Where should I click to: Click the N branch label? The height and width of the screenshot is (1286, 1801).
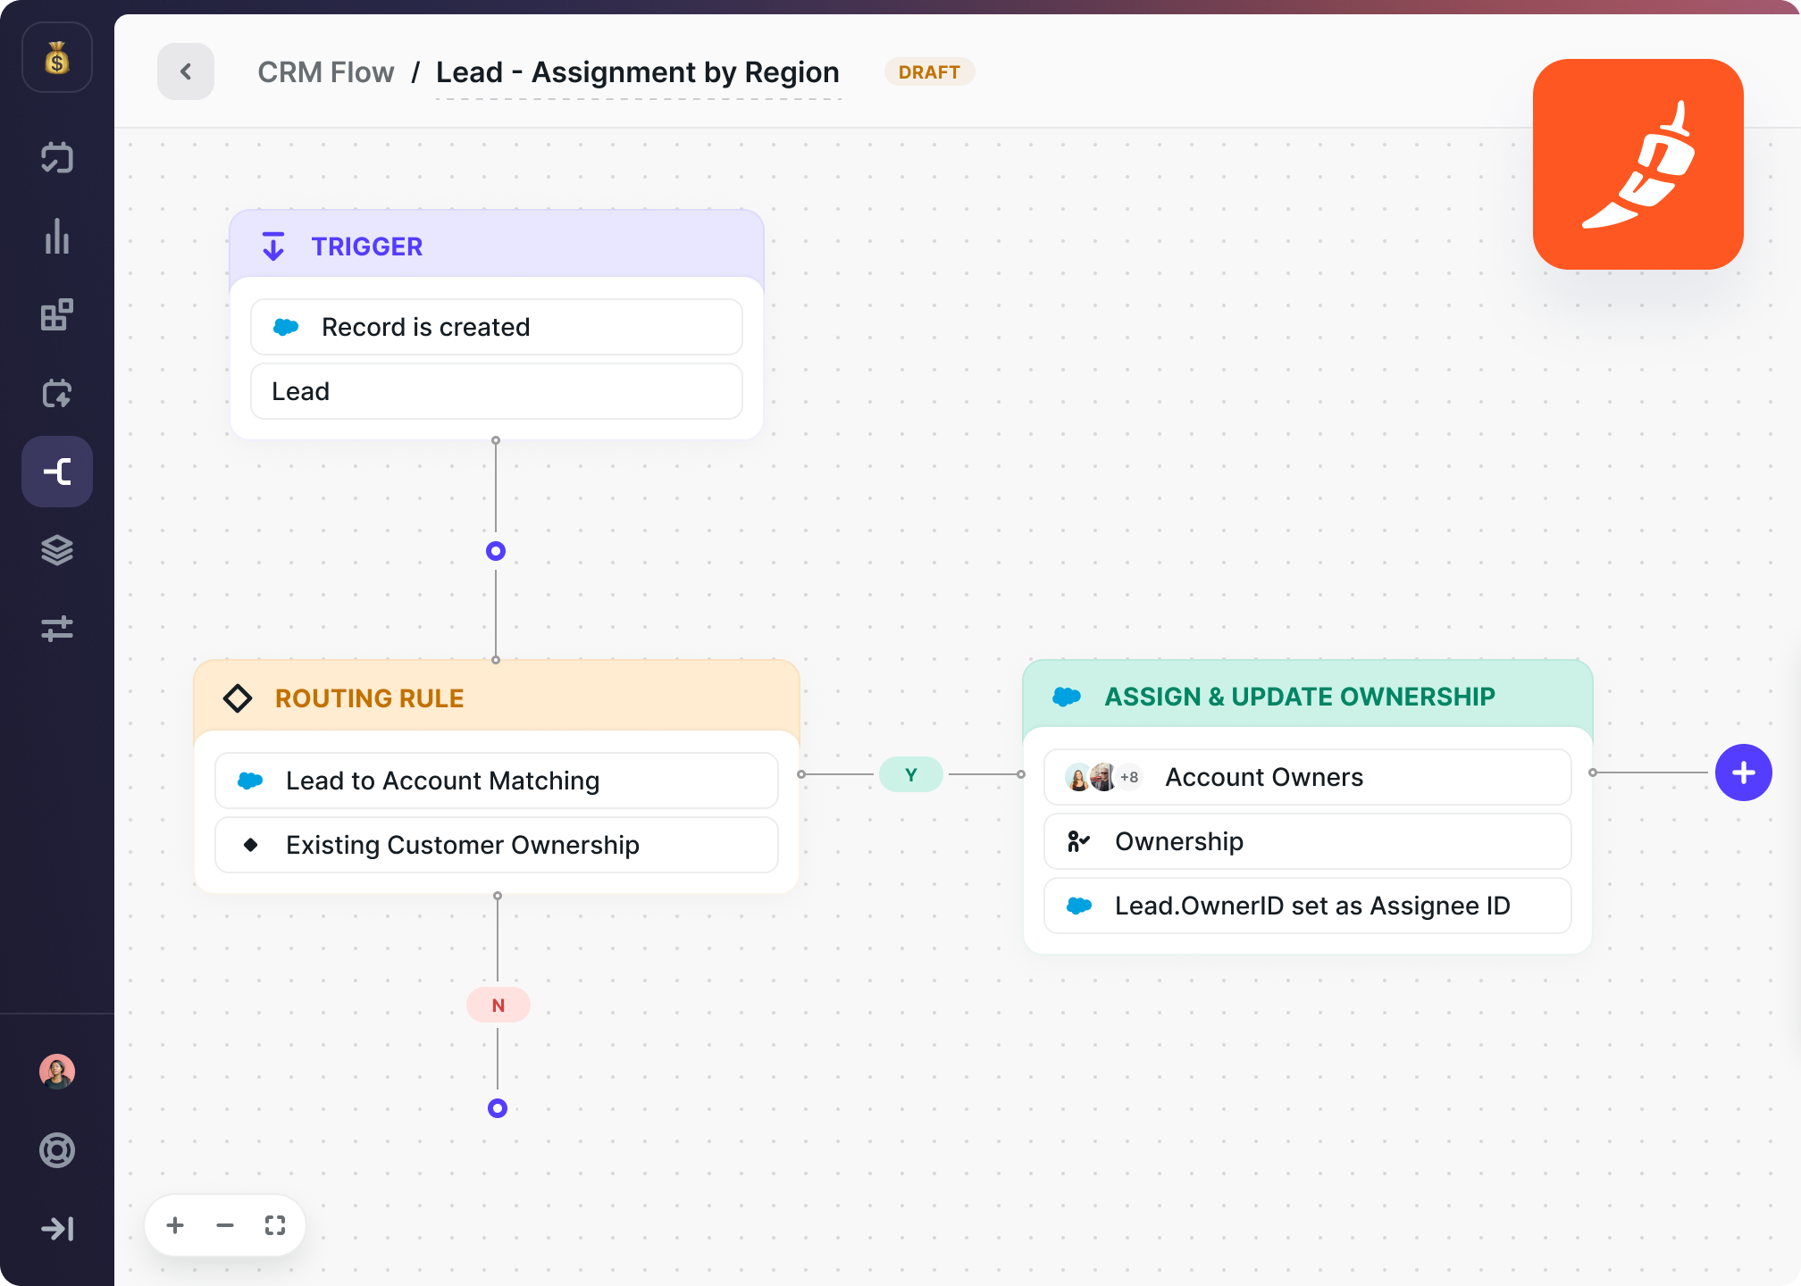coord(498,1006)
